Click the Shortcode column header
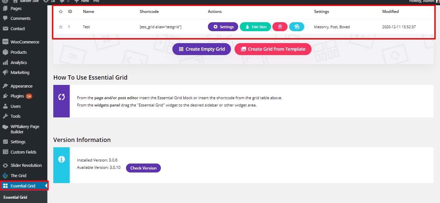The image size is (440, 203). (x=149, y=12)
